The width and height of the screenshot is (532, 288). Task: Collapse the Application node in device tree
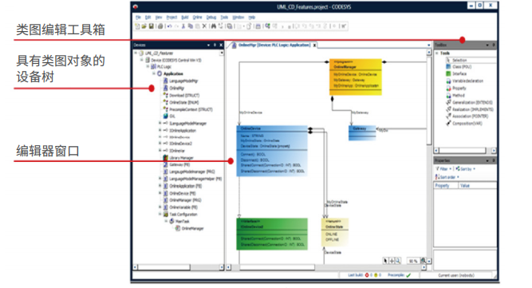(x=154, y=73)
